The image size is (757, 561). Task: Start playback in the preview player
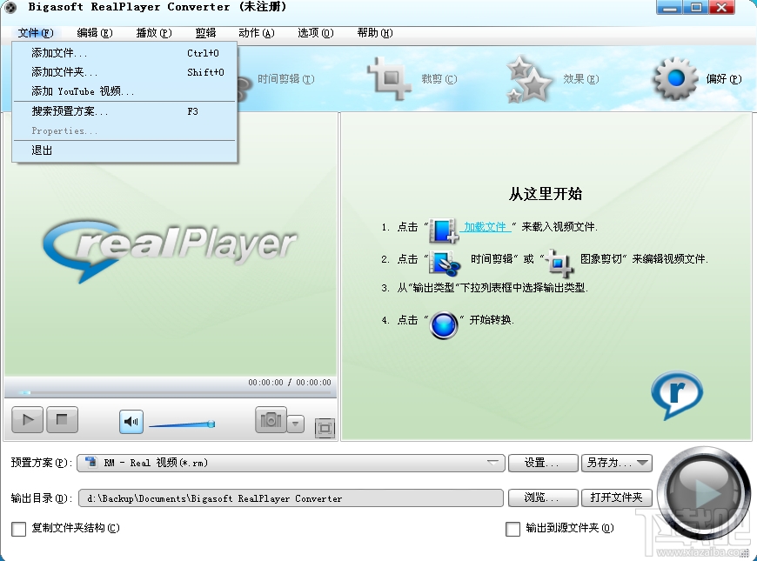tap(26, 420)
